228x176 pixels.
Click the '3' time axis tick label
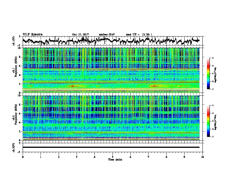[77, 157]
